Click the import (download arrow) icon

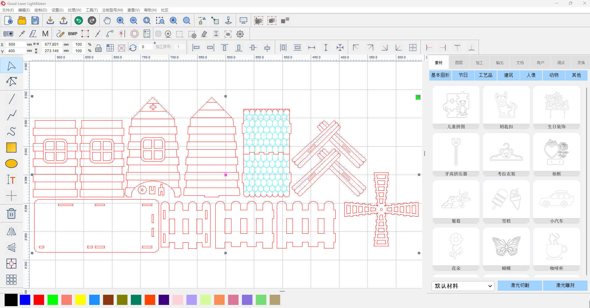click(50, 20)
